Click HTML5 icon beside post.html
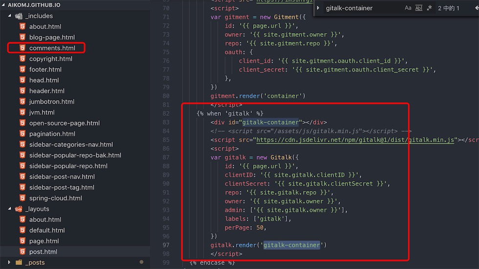The image size is (479, 269). click(x=22, y=251)
